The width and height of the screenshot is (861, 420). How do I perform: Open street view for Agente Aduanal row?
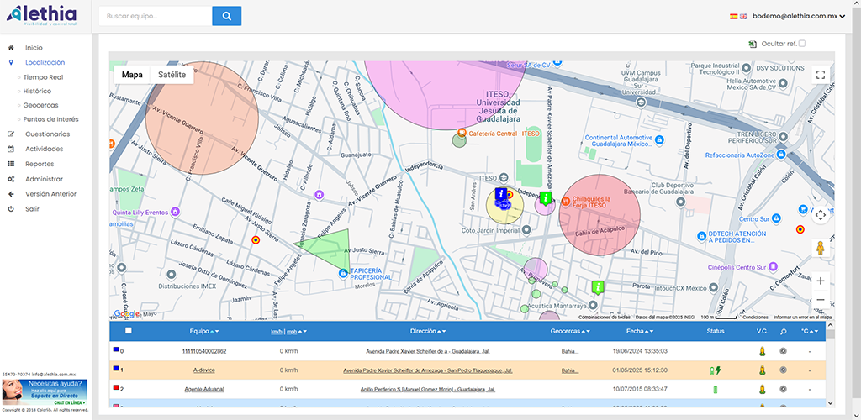762,390
